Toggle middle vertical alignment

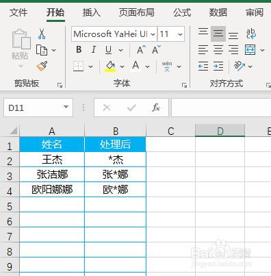coord(218,34)
